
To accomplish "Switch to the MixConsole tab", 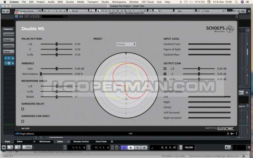I will [x=45, y=141].
